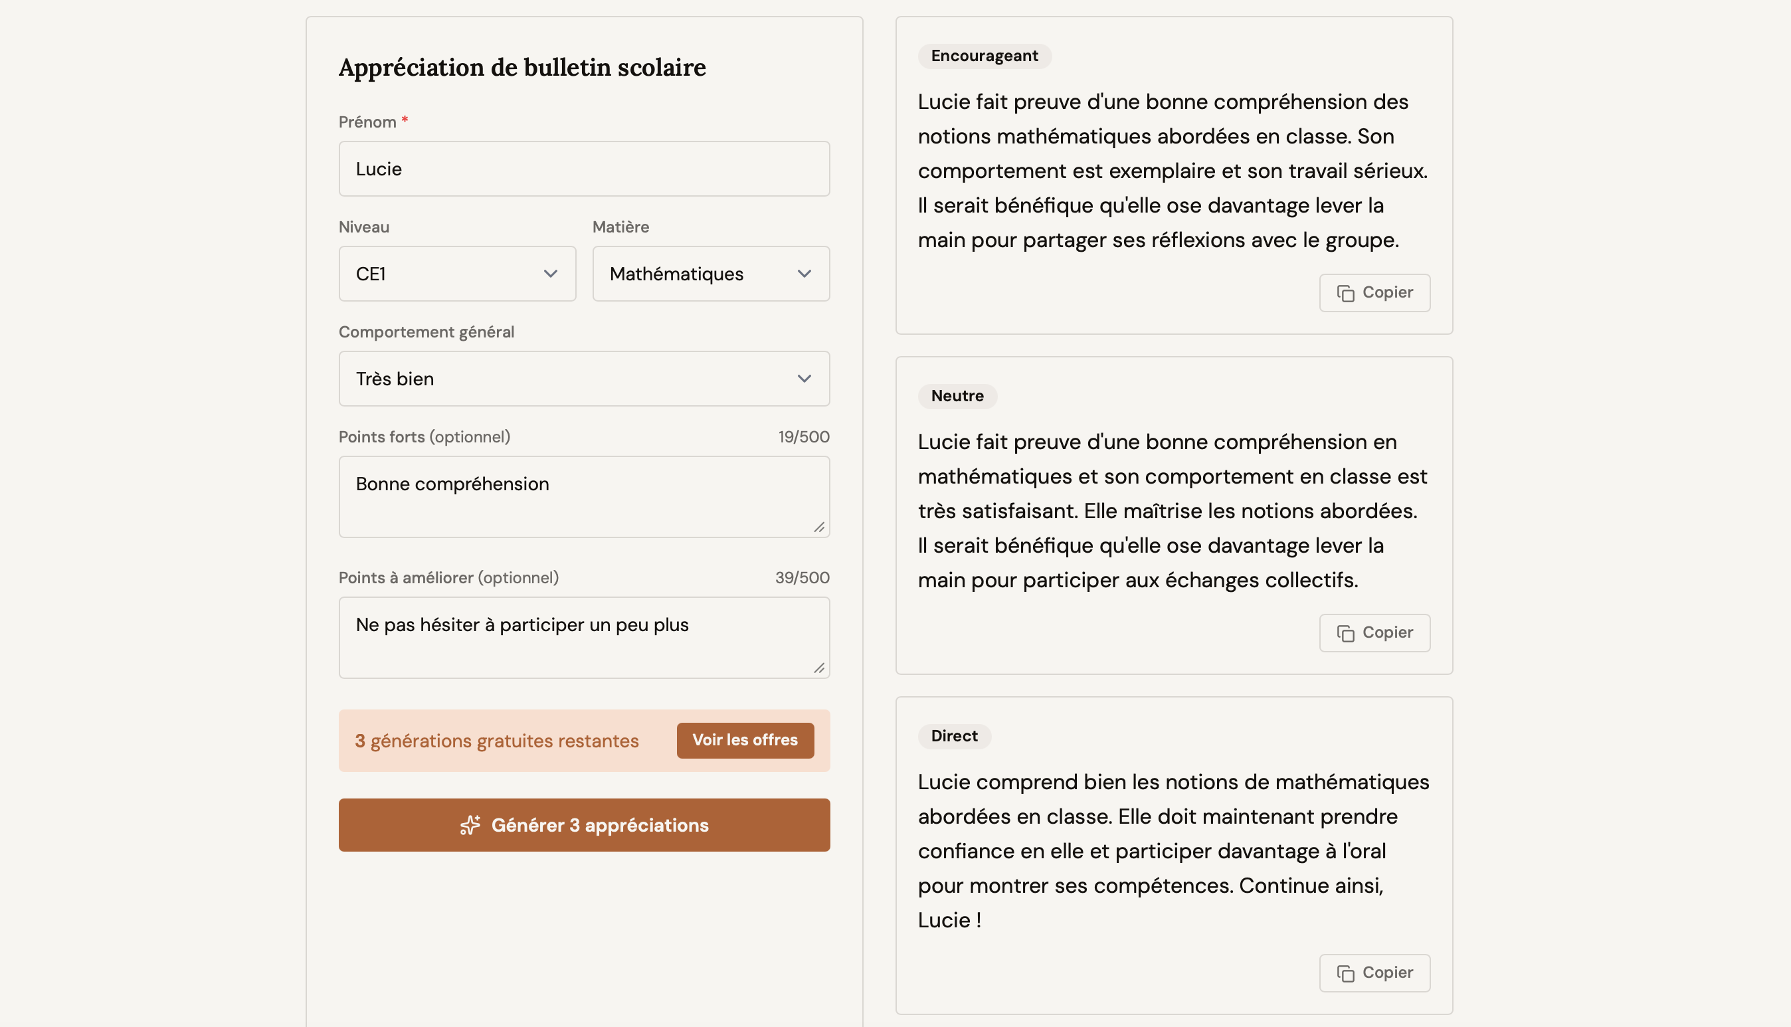Click the Neutre tone badge

[x=957, y=396]
